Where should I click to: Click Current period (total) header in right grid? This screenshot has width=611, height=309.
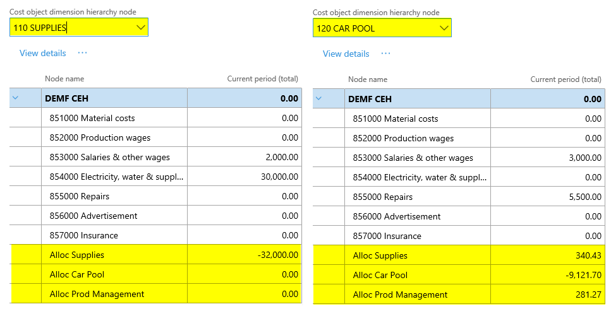566,79
